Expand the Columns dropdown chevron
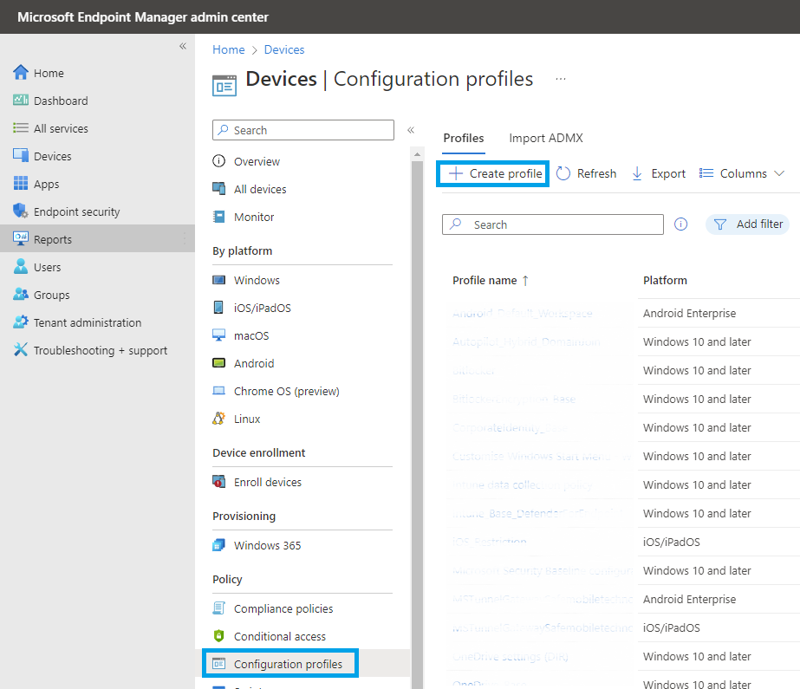This screenshot has height=689, width=800. (779, 173)
